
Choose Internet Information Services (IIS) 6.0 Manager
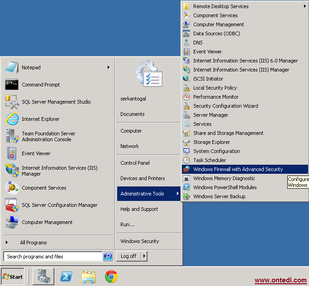[245, 61]
